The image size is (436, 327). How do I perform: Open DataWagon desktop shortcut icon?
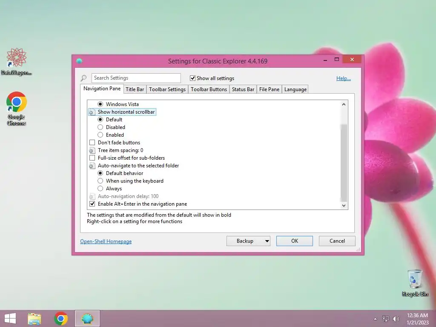click(17, 62)
